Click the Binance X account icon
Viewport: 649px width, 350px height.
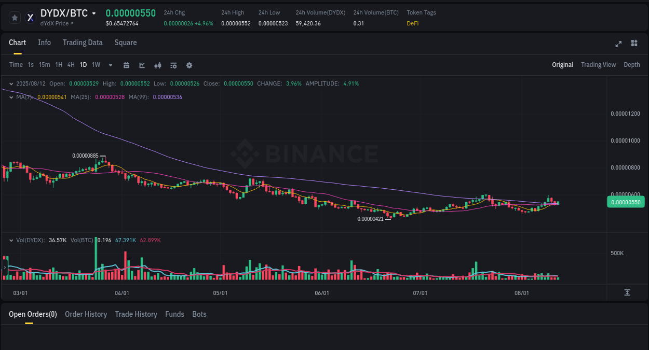tap(30, 17)
